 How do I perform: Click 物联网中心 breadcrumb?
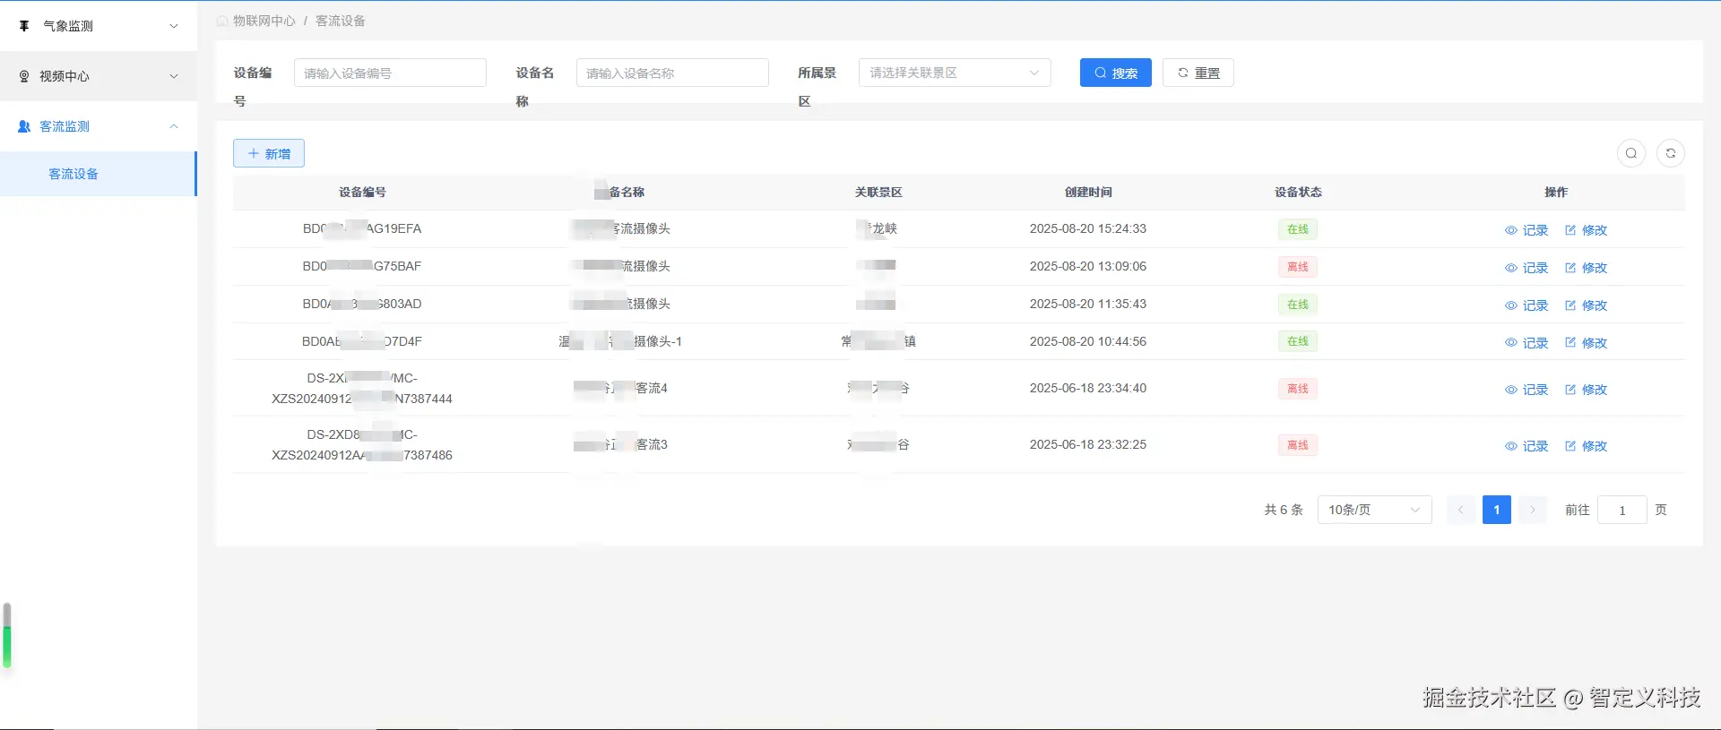pyautogui.click(x=264, y=21)
